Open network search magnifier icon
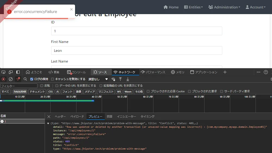This screenshot has width=272, height=153. click(x=25, y=79)
